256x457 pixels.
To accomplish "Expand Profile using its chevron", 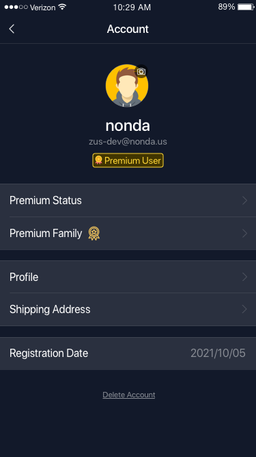I will [244, 277].
